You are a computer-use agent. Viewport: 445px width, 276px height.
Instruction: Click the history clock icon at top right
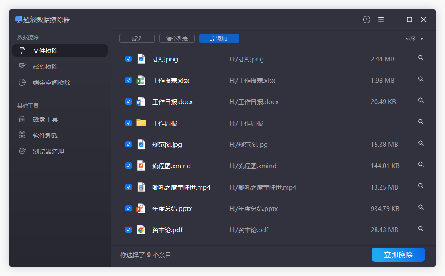(366, 20)
